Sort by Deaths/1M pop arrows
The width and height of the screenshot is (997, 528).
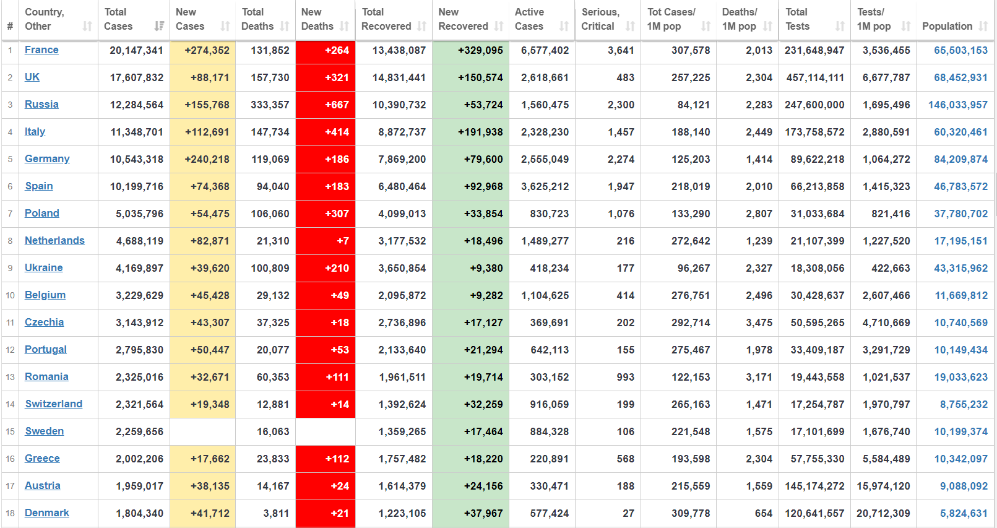click(x=767, y=26)
